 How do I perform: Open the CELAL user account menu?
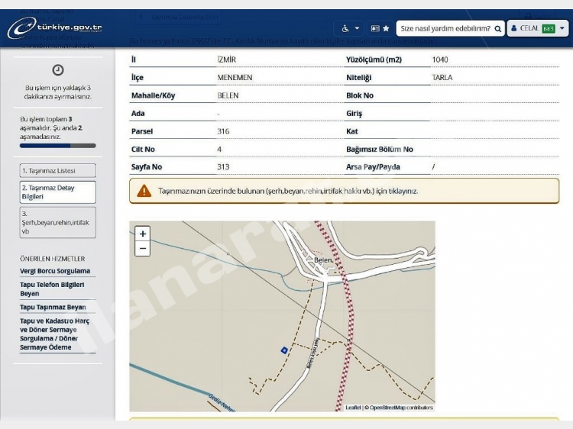click(x=538, y=28)
